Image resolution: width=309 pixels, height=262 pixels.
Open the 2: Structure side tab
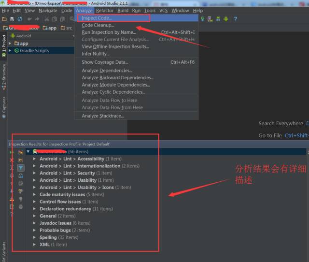pyautogui.click(x=4, y=77)
